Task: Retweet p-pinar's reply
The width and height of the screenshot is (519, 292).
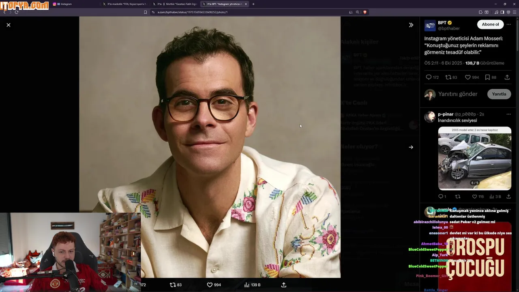Action: point(458,197)
